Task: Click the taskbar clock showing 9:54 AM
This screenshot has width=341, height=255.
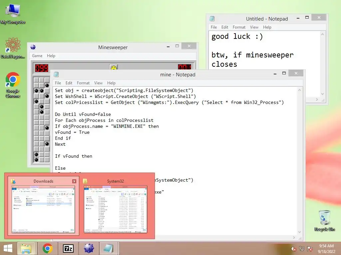Action: coord(326,249)
